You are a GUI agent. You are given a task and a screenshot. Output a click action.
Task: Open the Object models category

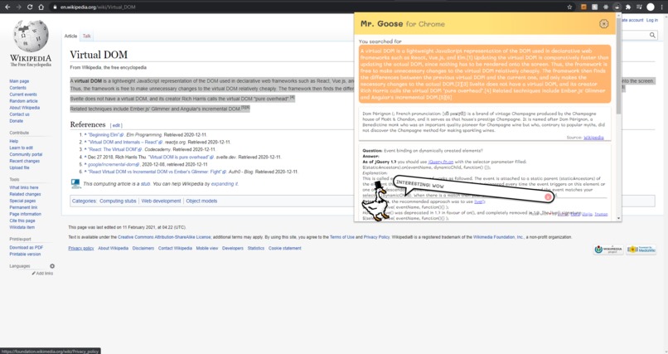click(x=201, y=201)
